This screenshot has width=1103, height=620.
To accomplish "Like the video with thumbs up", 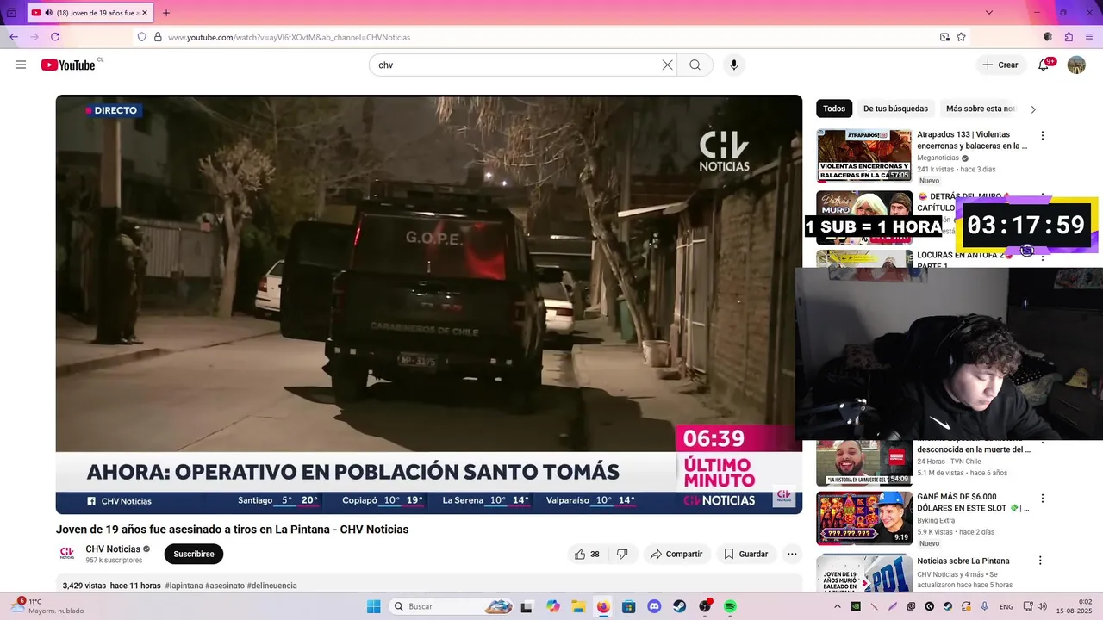I will tap(588, 554).
